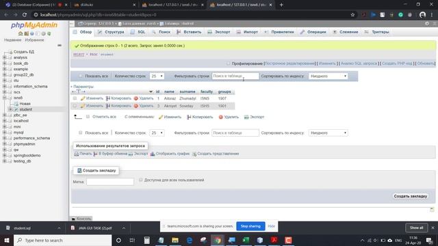
Task: Open the Экспорт tab
Action: [x=219, y=32]
